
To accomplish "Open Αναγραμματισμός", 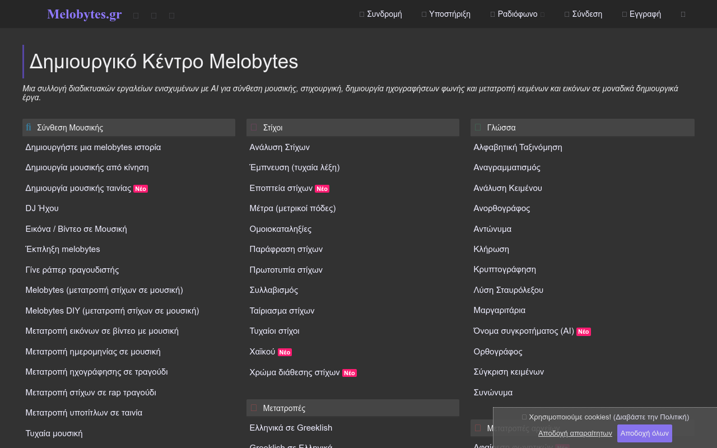I will pos(507,167).
